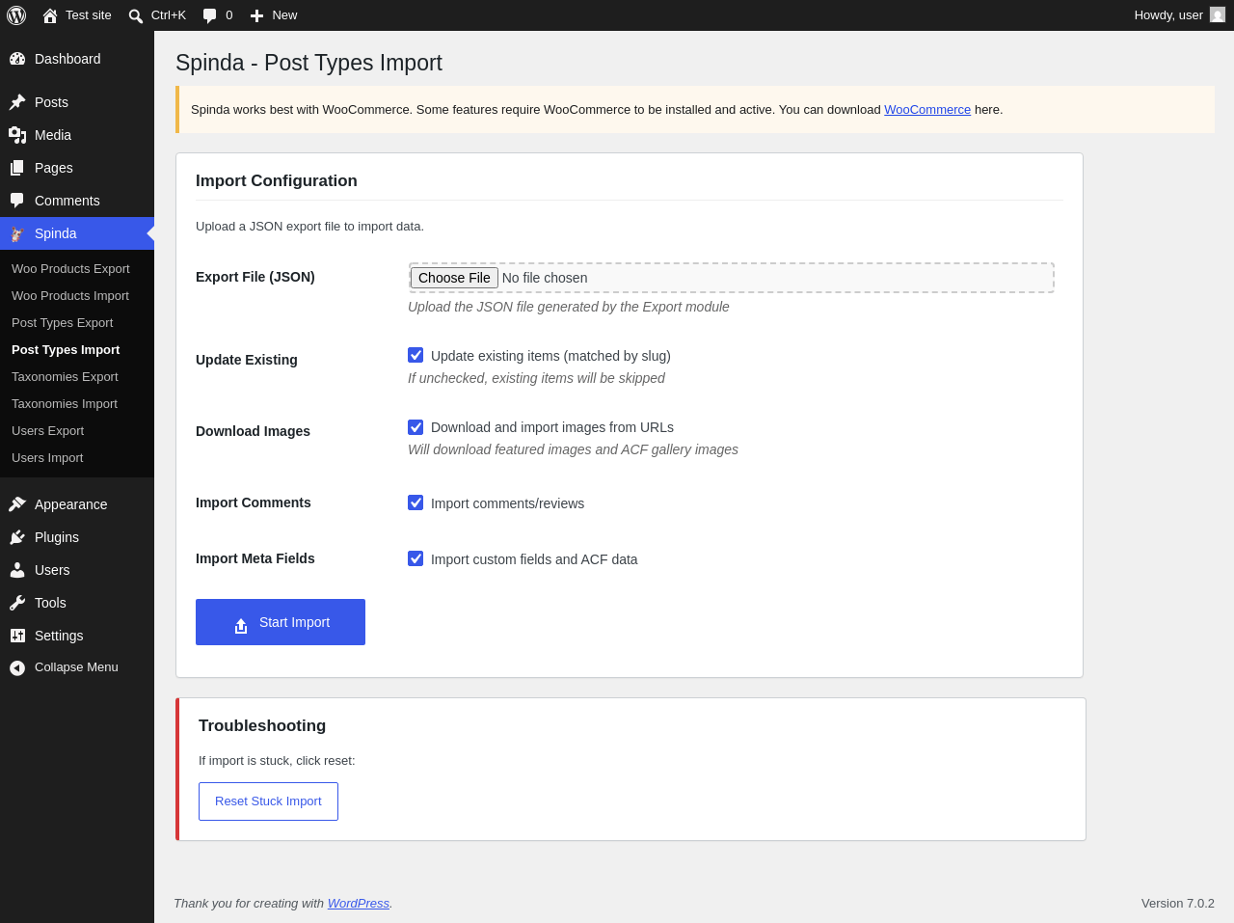Click the Appearance menu label
This screenshot has width=1234, height=923.
(71, 504)
